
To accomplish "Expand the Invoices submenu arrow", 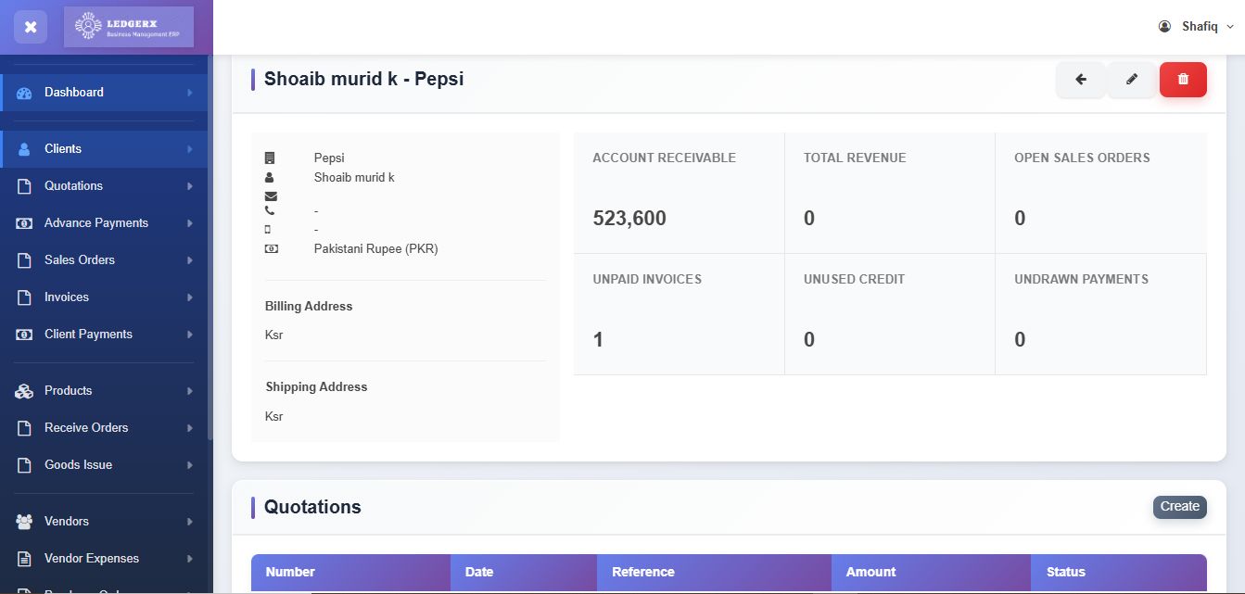I will coord(190,297).
